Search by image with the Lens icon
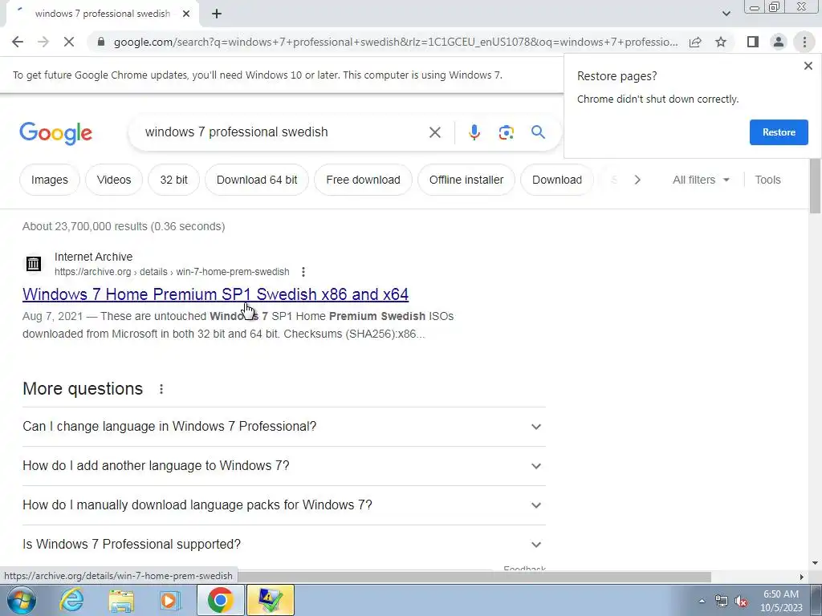The height and width of the screenshot is (616, 822). click(506, 132)
